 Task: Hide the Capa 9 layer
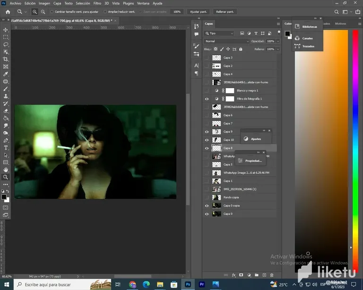(x=207, y=132)
